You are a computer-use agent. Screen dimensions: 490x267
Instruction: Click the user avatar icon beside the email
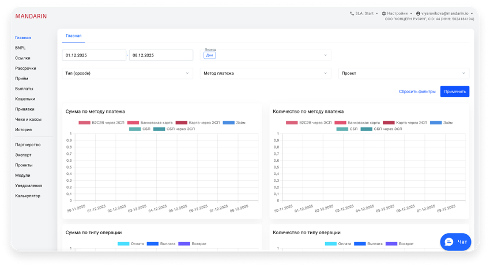pyautogui.click(x=418, y=13)
